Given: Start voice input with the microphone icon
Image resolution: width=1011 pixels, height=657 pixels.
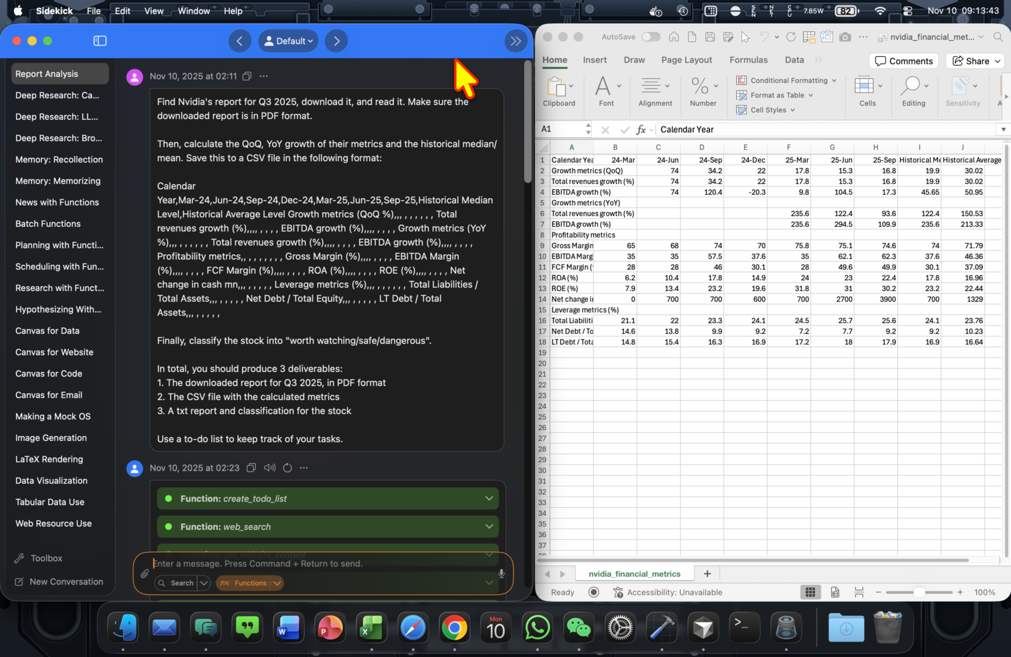Looking at the screenshot, I should 501,573.
